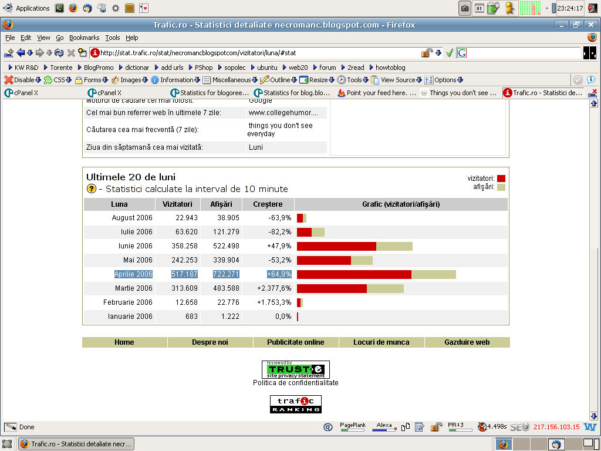Go forward with the gray forward arrow
This screenshot has height=451, width=601.
click(39, 53)
